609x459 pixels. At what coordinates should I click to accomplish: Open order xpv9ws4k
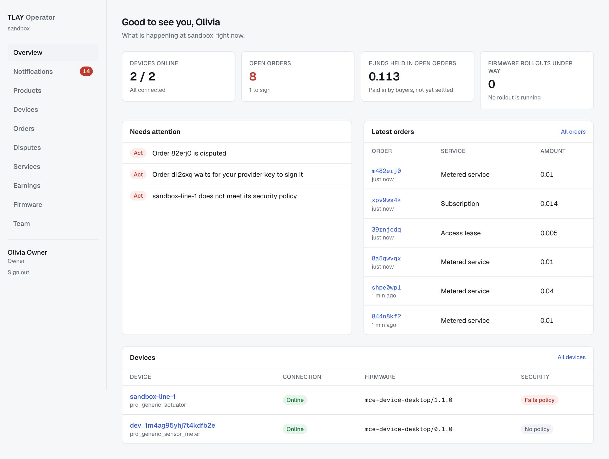pyautogui.click(x=386, y=200)
